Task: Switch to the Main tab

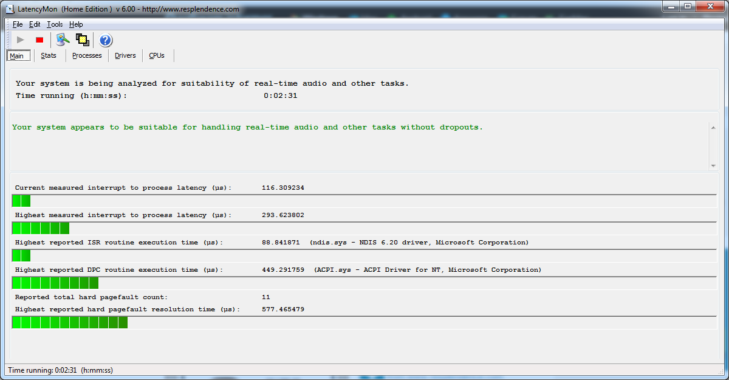Action: point(17,56)
